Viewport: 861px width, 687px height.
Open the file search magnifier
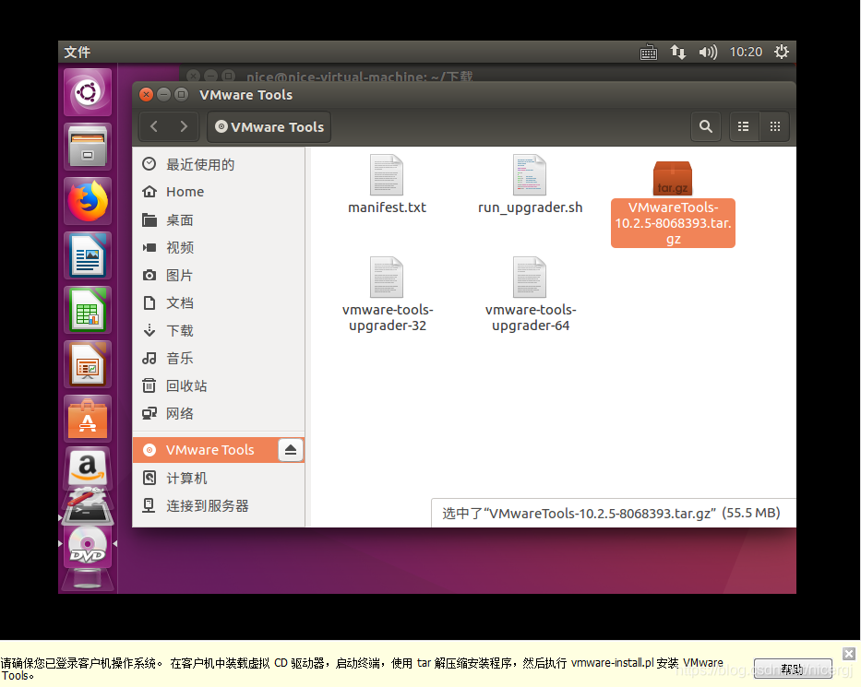[x=706, y=126]
